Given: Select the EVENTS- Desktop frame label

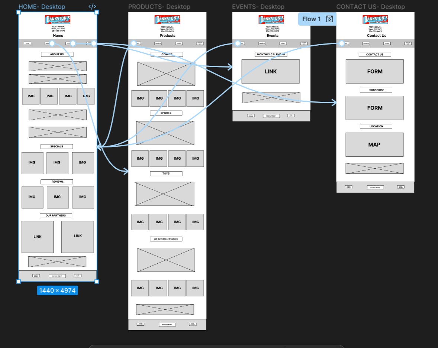Looking at the screenshot, I should (x=258, y=7).
